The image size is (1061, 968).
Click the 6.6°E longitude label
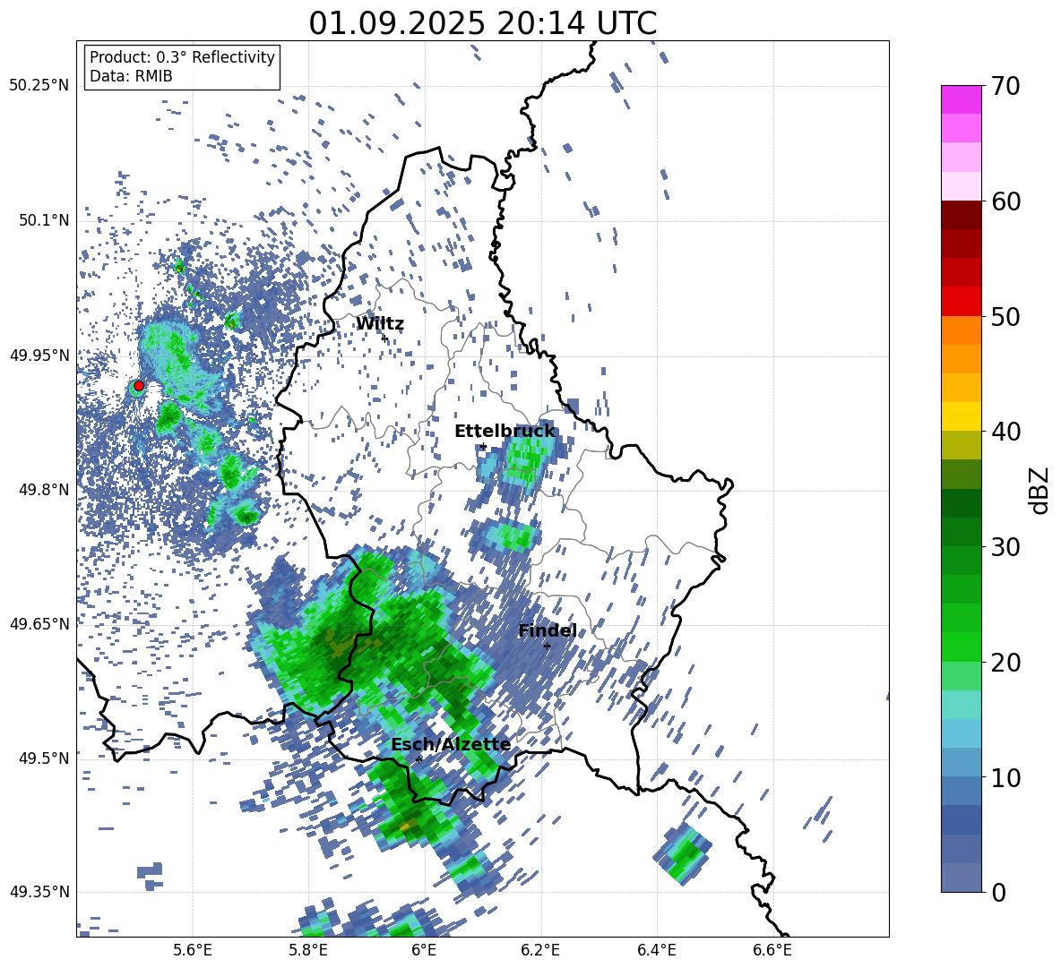tap(772, 950)
